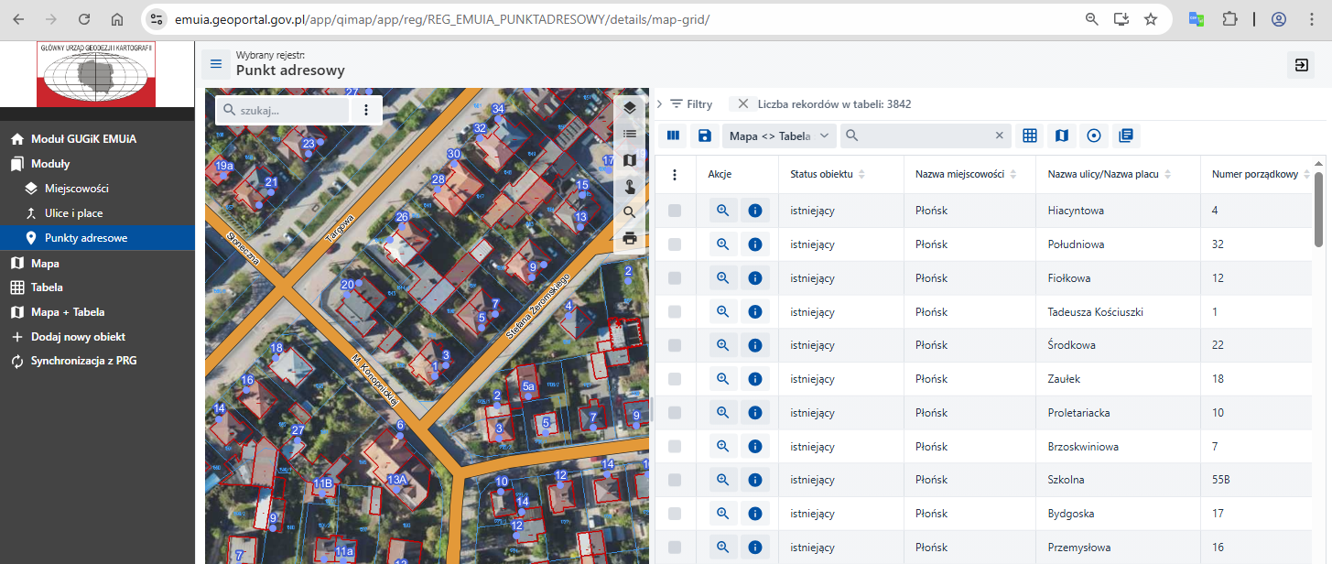Open the map layers panel icon
Viewport: 1332px width, 564px height.
pyautogui.click(x=629, y=107)
